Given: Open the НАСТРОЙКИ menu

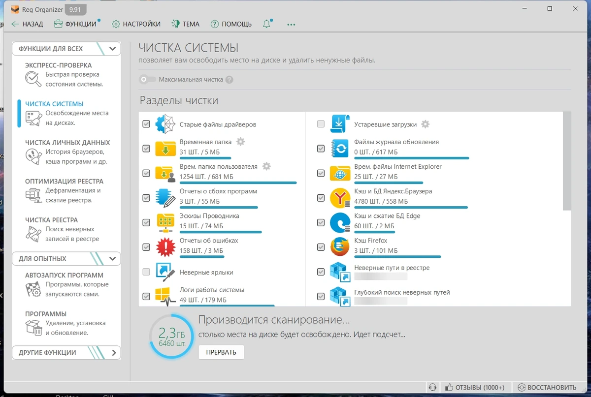Looking at the screenshot, I should coord(136,24).
